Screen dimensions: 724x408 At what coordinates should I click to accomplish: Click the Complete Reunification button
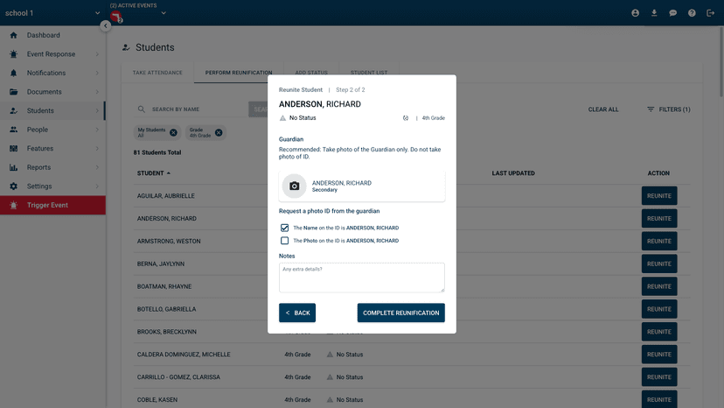coord(400,313)
